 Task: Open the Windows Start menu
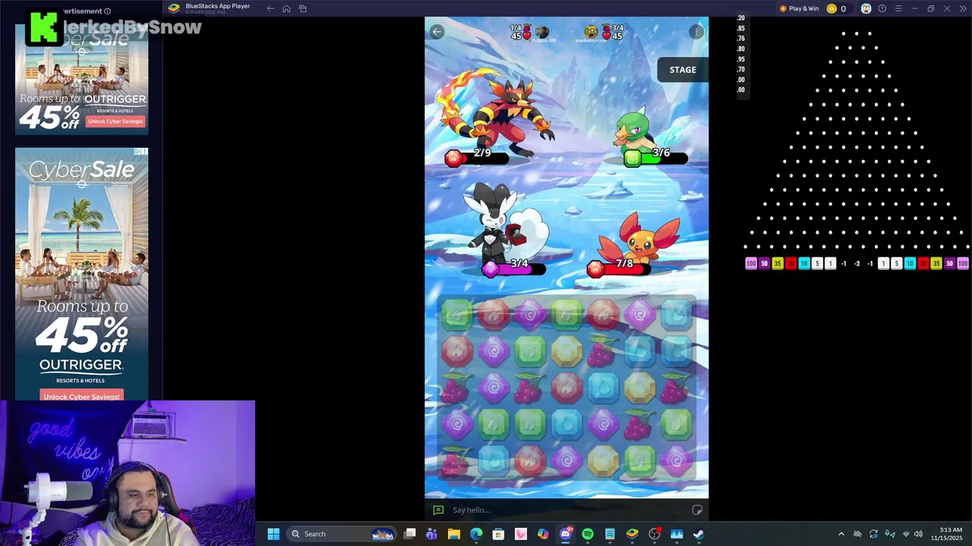[x=273, y=534]
